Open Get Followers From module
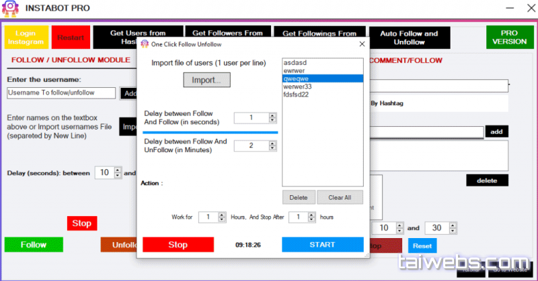 tap(228, 31)
